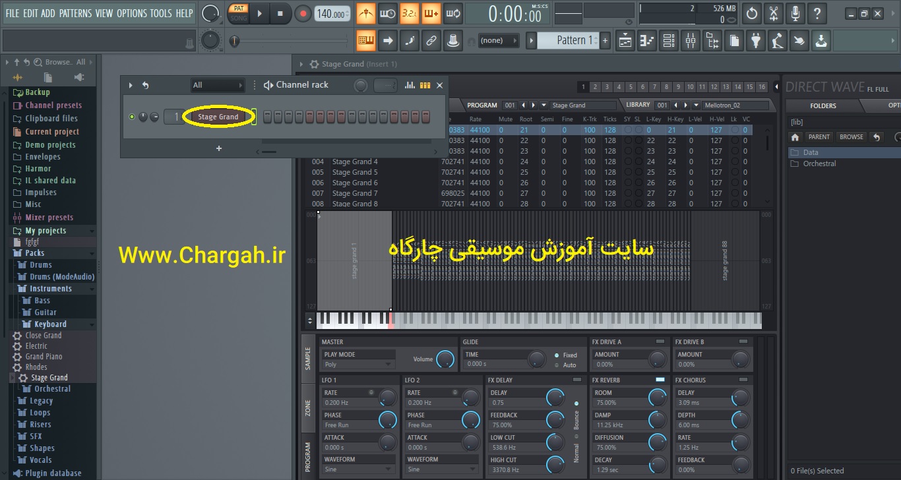Select Auto glide mode radio
Viewport: 901px width, 480px height.
click(x=557, y=365)
